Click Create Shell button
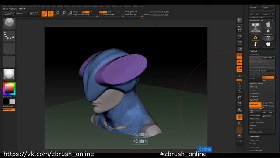280x158 pixels. click(255, 115)
